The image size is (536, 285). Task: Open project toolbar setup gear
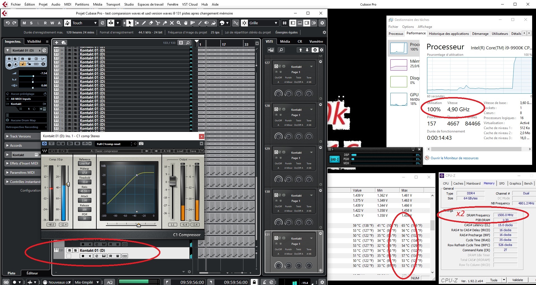[322, 23]
